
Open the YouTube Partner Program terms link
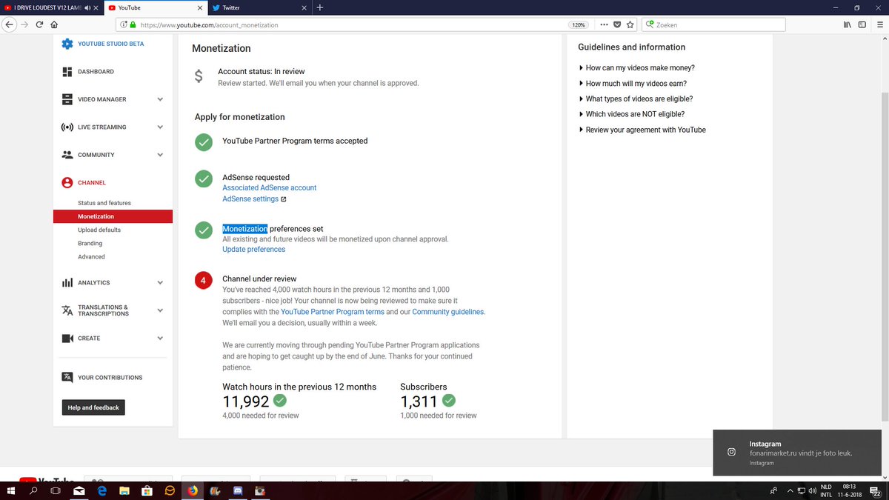pyautogui.click(x=333, y=312)
